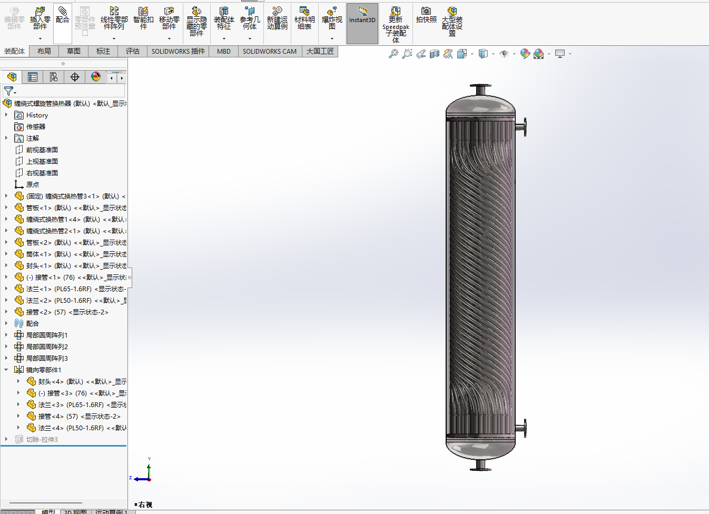Switch to the SOLIDWORKS CAM tab

[x=270, y=51]
